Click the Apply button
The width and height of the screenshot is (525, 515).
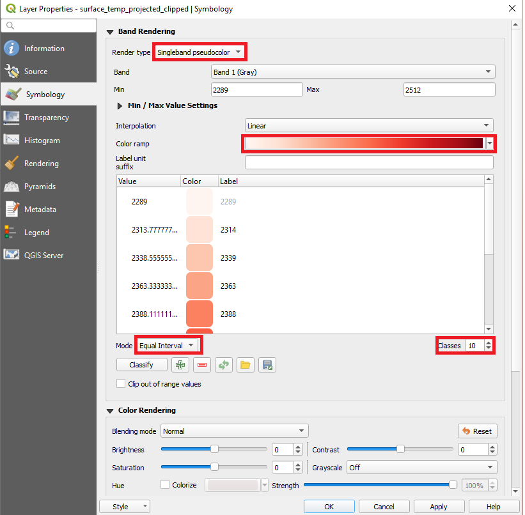[x=438, y=507]
